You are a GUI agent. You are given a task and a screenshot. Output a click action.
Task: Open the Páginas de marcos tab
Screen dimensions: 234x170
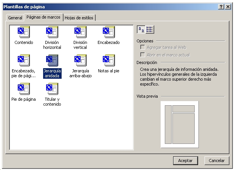[43, 17]
